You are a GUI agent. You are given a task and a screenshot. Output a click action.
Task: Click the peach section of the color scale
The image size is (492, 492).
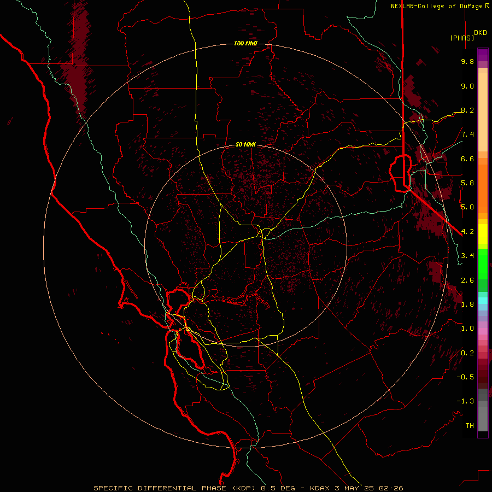(483, 110)
